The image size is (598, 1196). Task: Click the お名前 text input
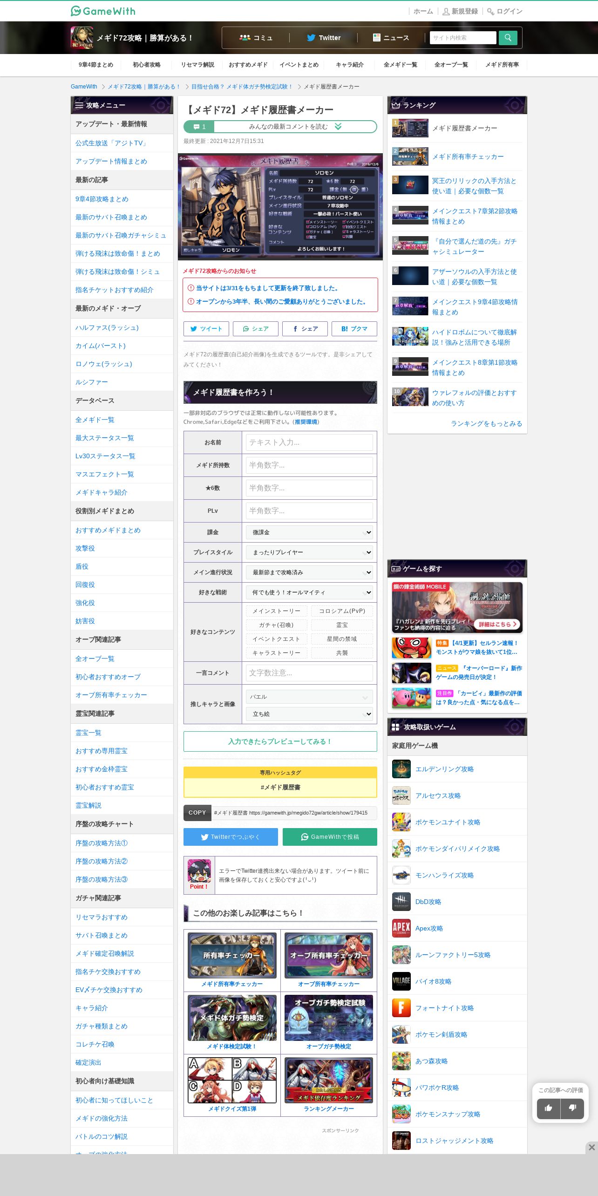click(309, 442)
